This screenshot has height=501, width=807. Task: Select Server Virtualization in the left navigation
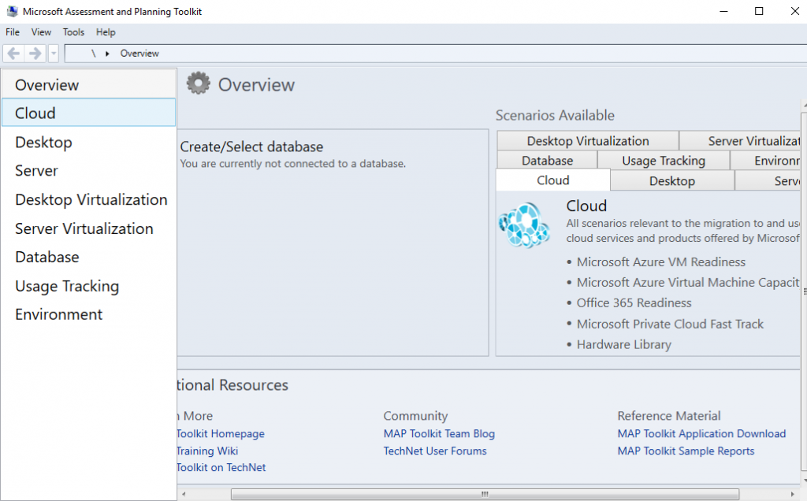(88, 228)
